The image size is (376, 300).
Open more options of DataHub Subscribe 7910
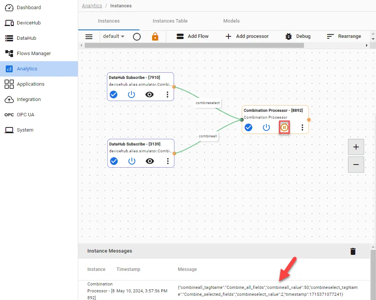tap(167, 95)
